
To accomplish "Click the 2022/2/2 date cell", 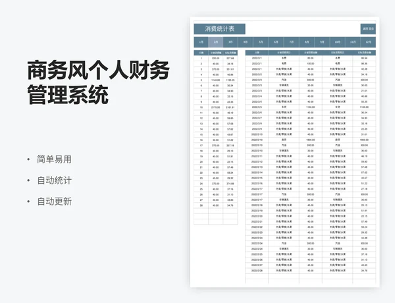I will [x=257, y=74].
